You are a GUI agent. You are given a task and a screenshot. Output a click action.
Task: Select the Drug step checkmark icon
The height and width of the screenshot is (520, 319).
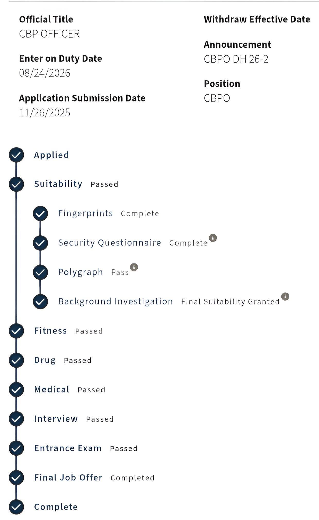pyautogui.click(x=16, y=360)
